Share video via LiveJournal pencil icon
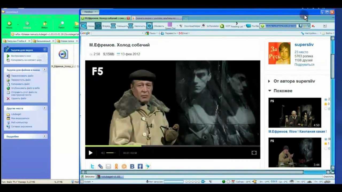The height and width of the screenshot is (192, 342). 100,166
